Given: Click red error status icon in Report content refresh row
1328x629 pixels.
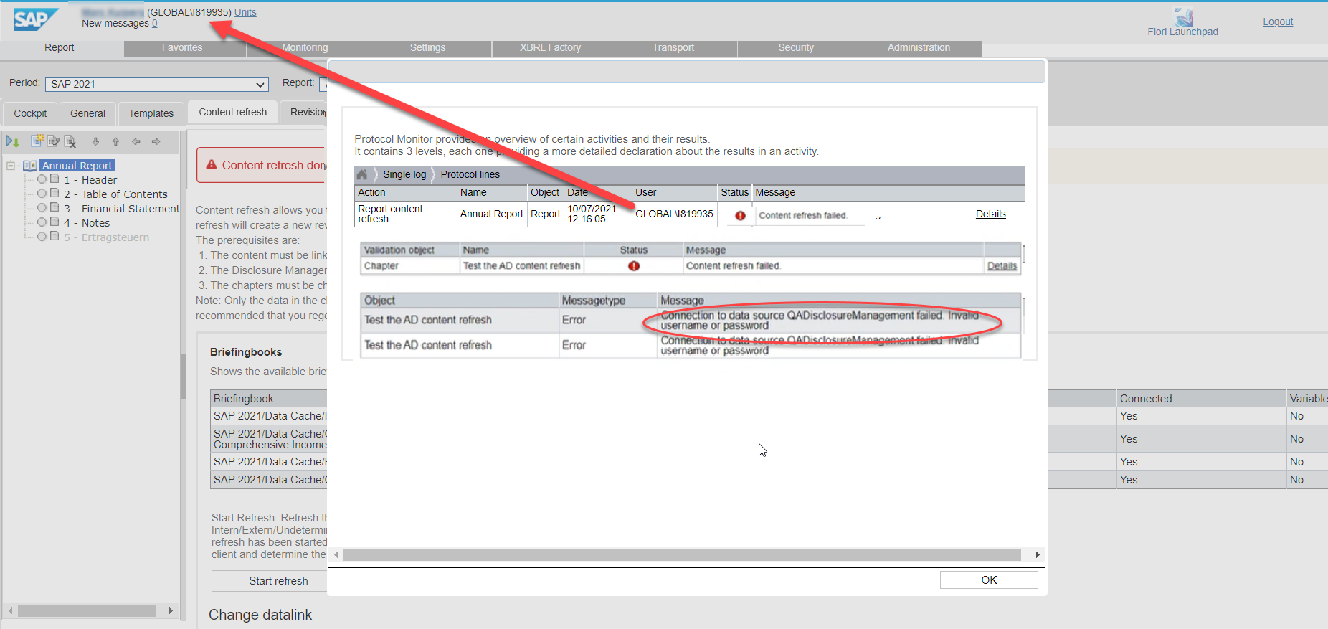Looking at the screenshot, I should click(740, 215).
